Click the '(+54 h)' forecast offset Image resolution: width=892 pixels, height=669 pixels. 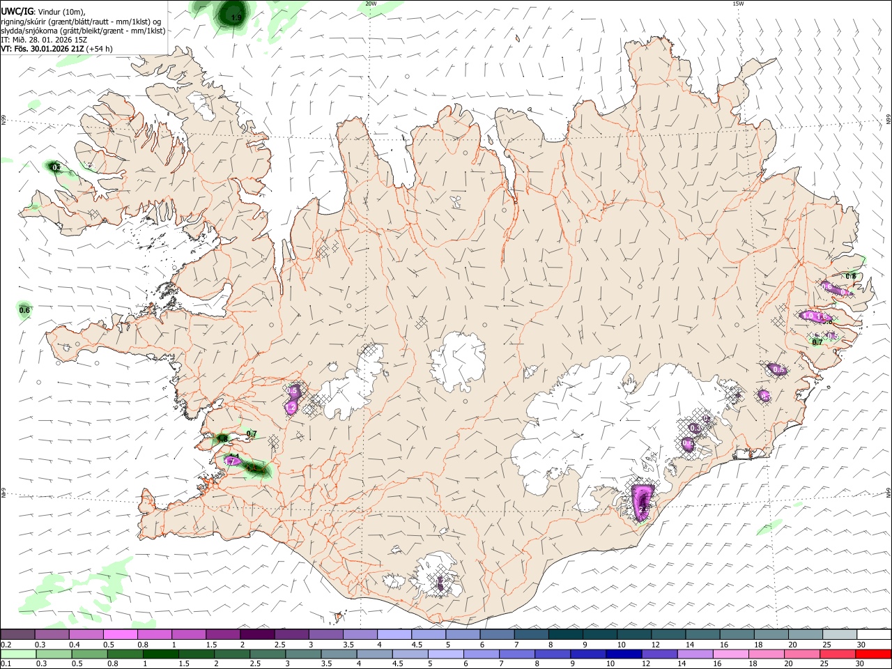click(100, 49)
